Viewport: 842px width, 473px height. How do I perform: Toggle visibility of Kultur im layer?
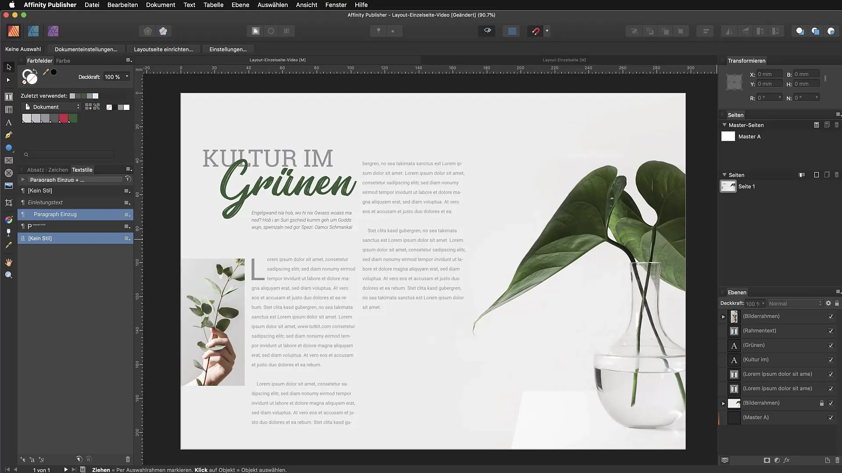pyautogui.click(x=831, y=360)
